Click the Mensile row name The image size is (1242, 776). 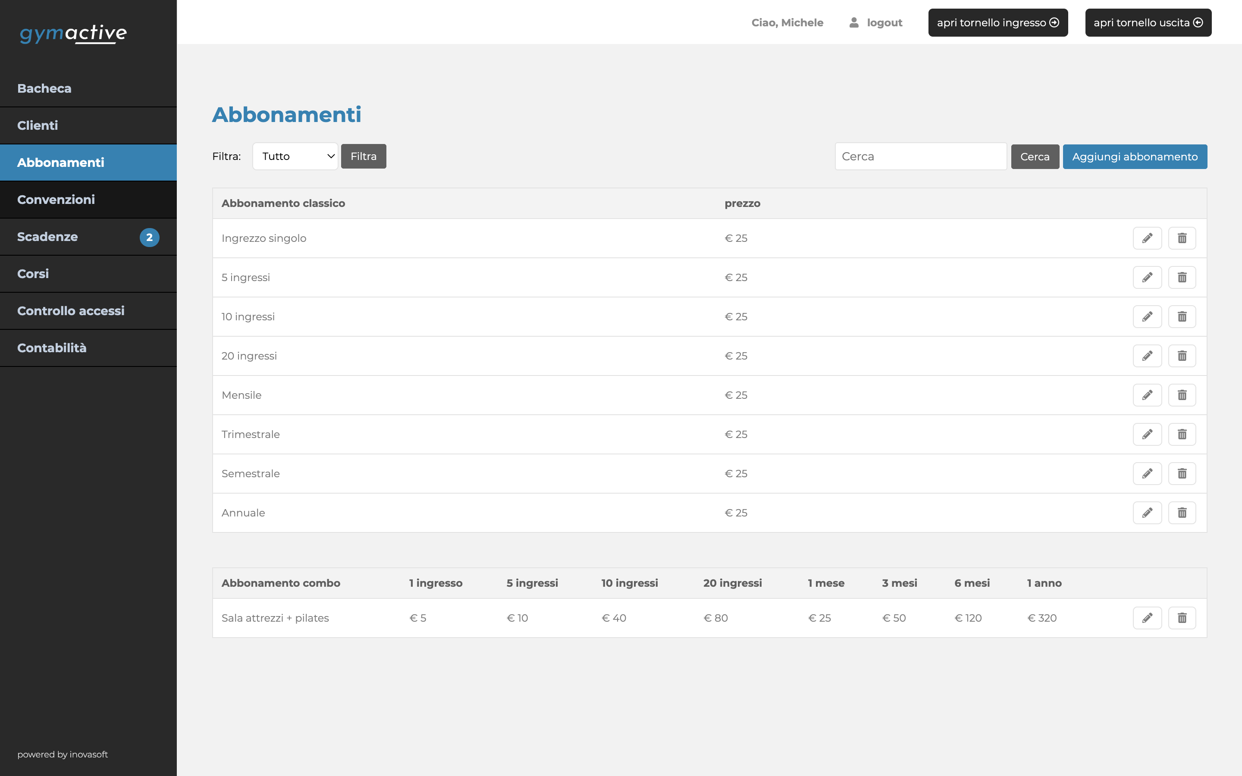point(241,395)
